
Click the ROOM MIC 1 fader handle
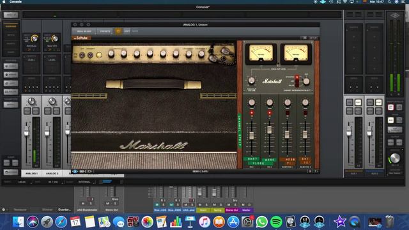[x=287, y=134]
